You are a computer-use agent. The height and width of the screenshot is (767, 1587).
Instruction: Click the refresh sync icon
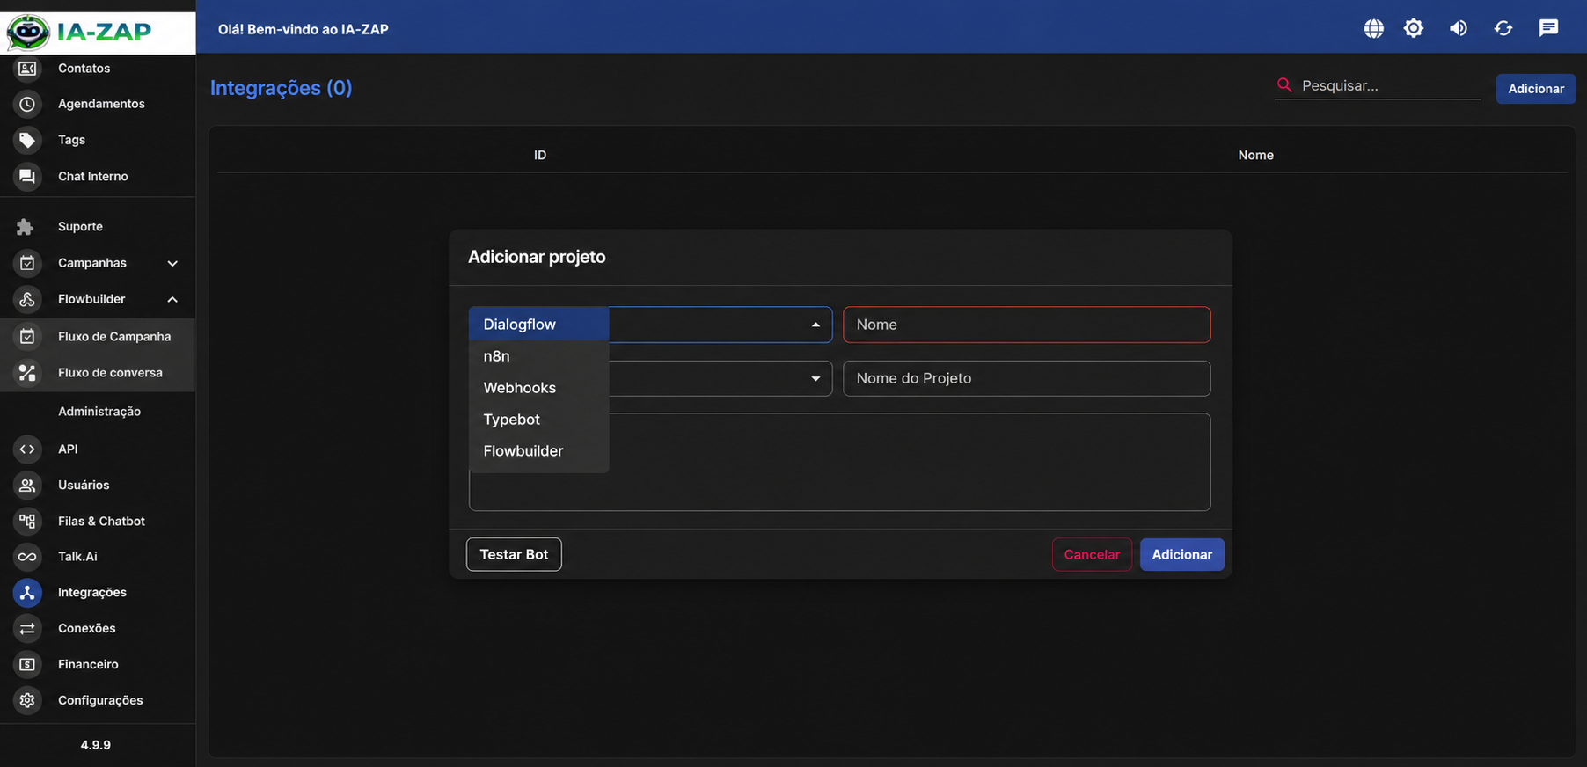1503,28
